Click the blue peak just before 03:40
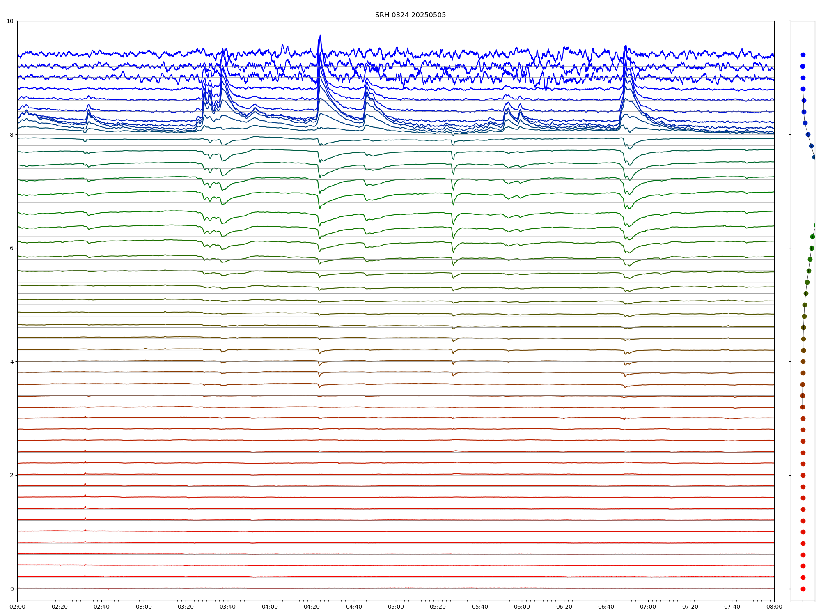The width and height of the screenshot is (821, 616). [222, 49]
